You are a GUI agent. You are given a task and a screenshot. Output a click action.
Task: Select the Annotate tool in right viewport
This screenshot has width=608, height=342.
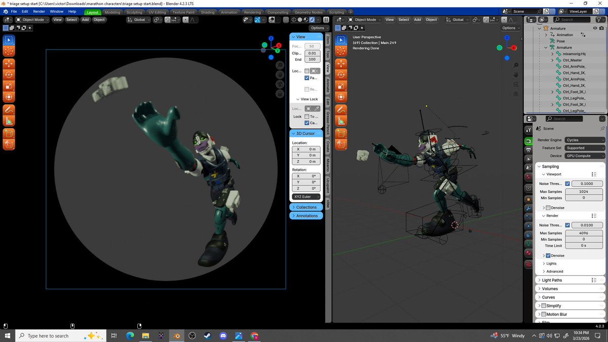click(x=341, y=109)
